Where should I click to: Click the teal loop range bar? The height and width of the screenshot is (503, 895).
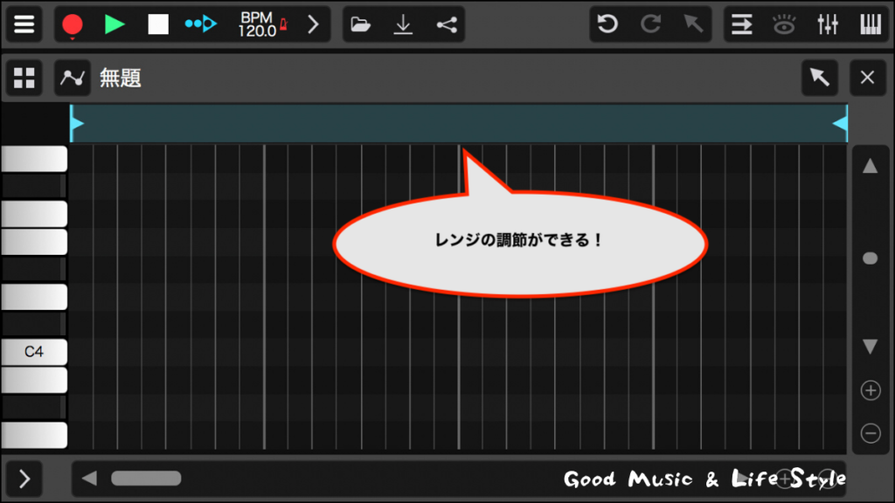pyautogui.click(x=458, y=123)
